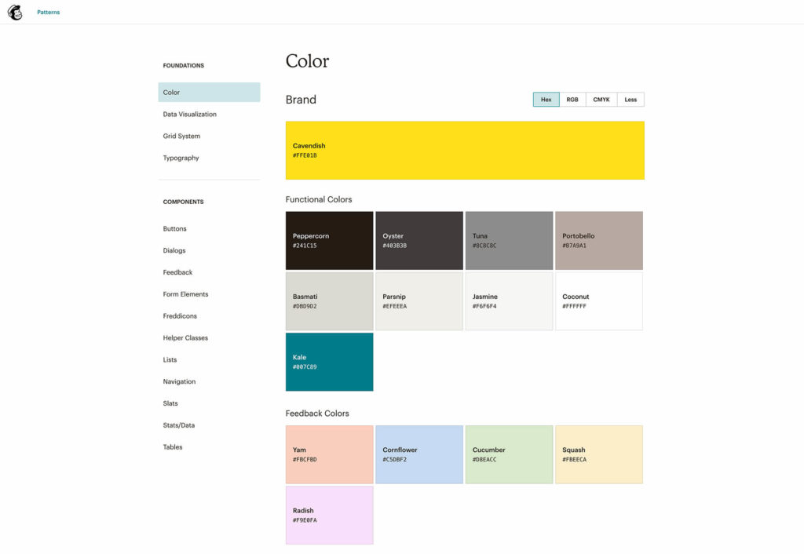The image size is (804, 554).
Task: Go to Data Visualization page
Action: click(x=189, y=115)
